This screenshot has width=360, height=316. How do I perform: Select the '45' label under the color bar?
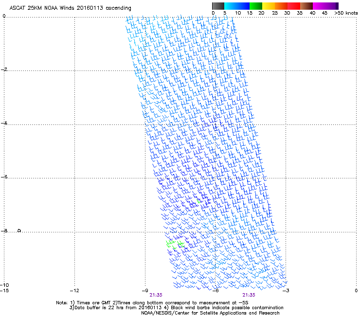point(324,13)
